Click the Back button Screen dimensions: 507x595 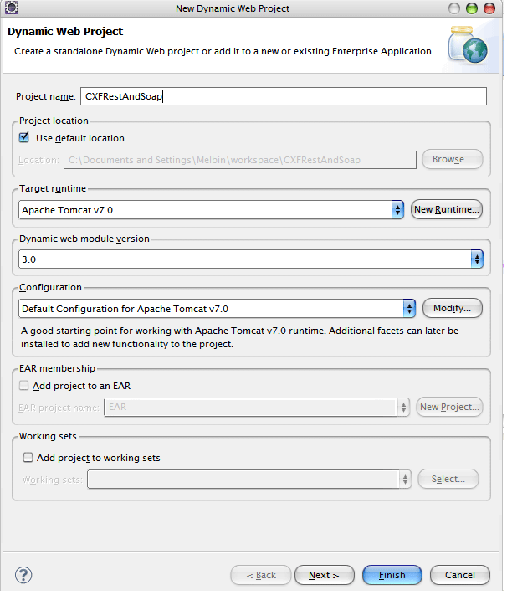click(261, 575)
